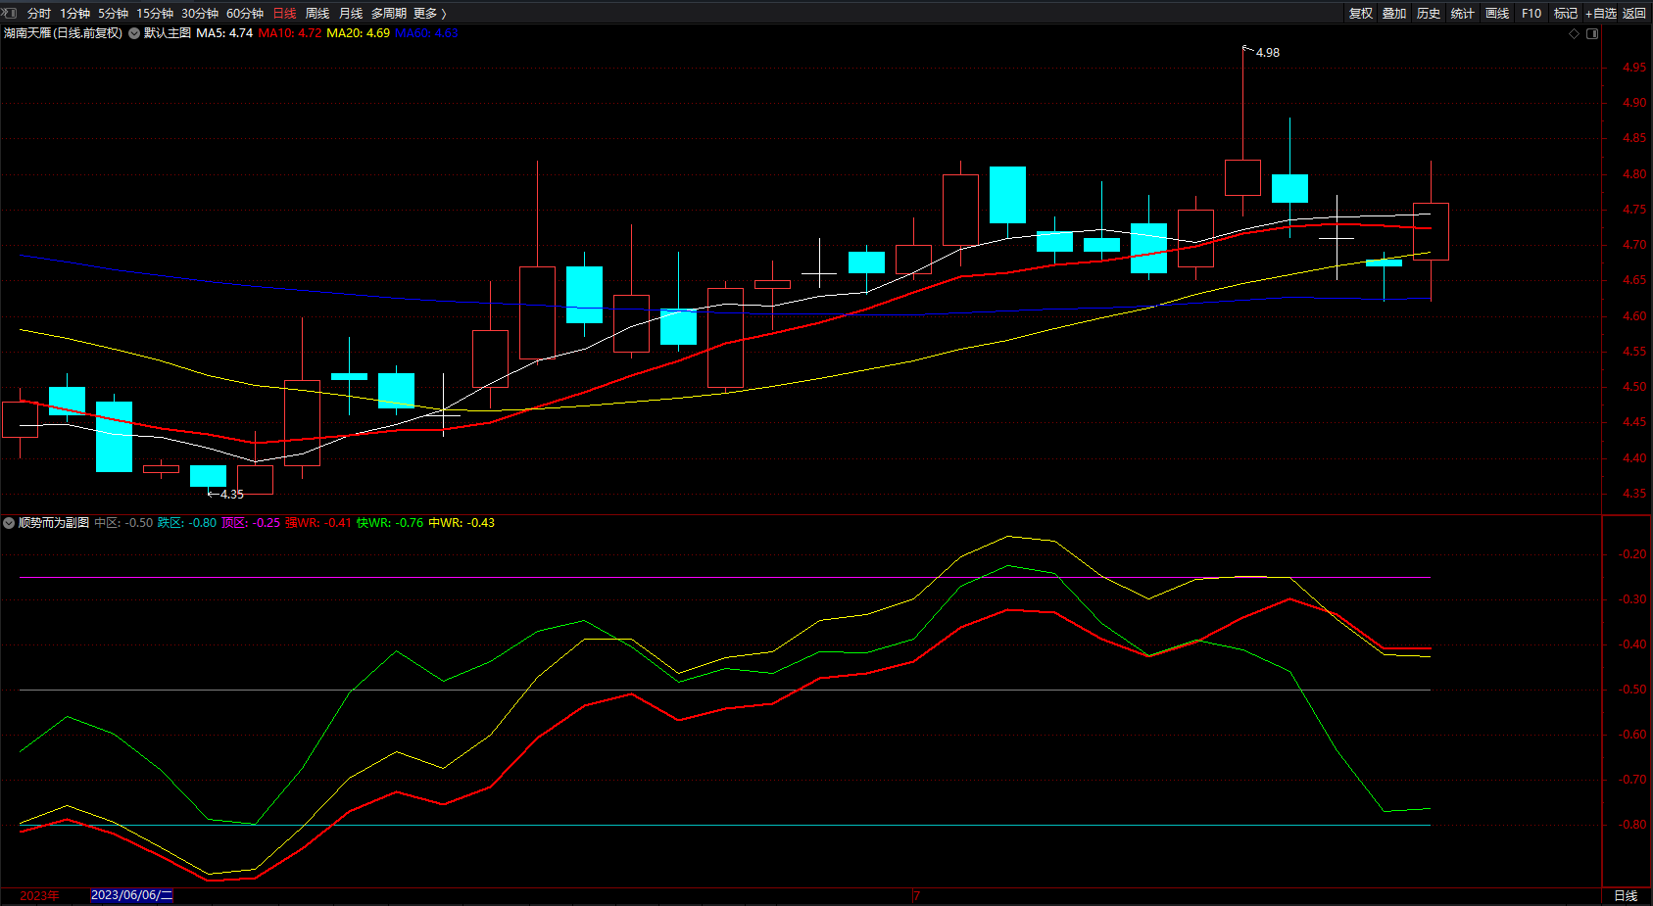Expand the 默认主图 indicator dropdown arrow

[x=134, y=33]
